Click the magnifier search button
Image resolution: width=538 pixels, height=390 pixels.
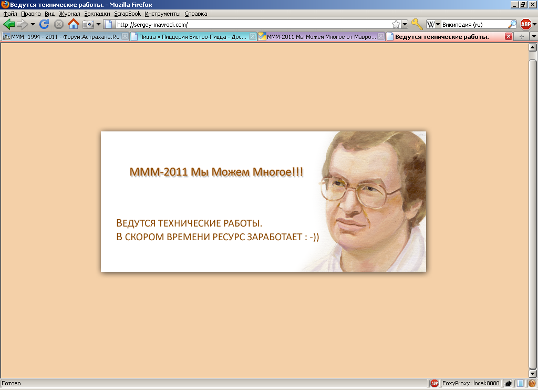click(x=512, y=24)
